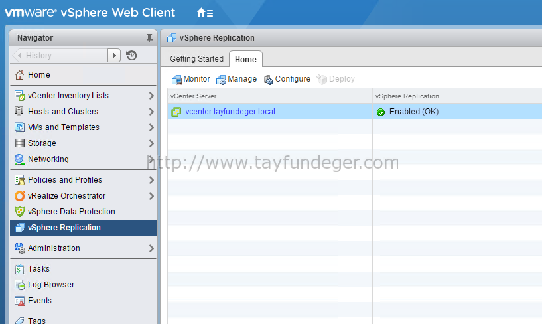Click the Tags icon
The height and width of the screenshot is (324, 542).
pyautogui.click(x=20, y=320)
